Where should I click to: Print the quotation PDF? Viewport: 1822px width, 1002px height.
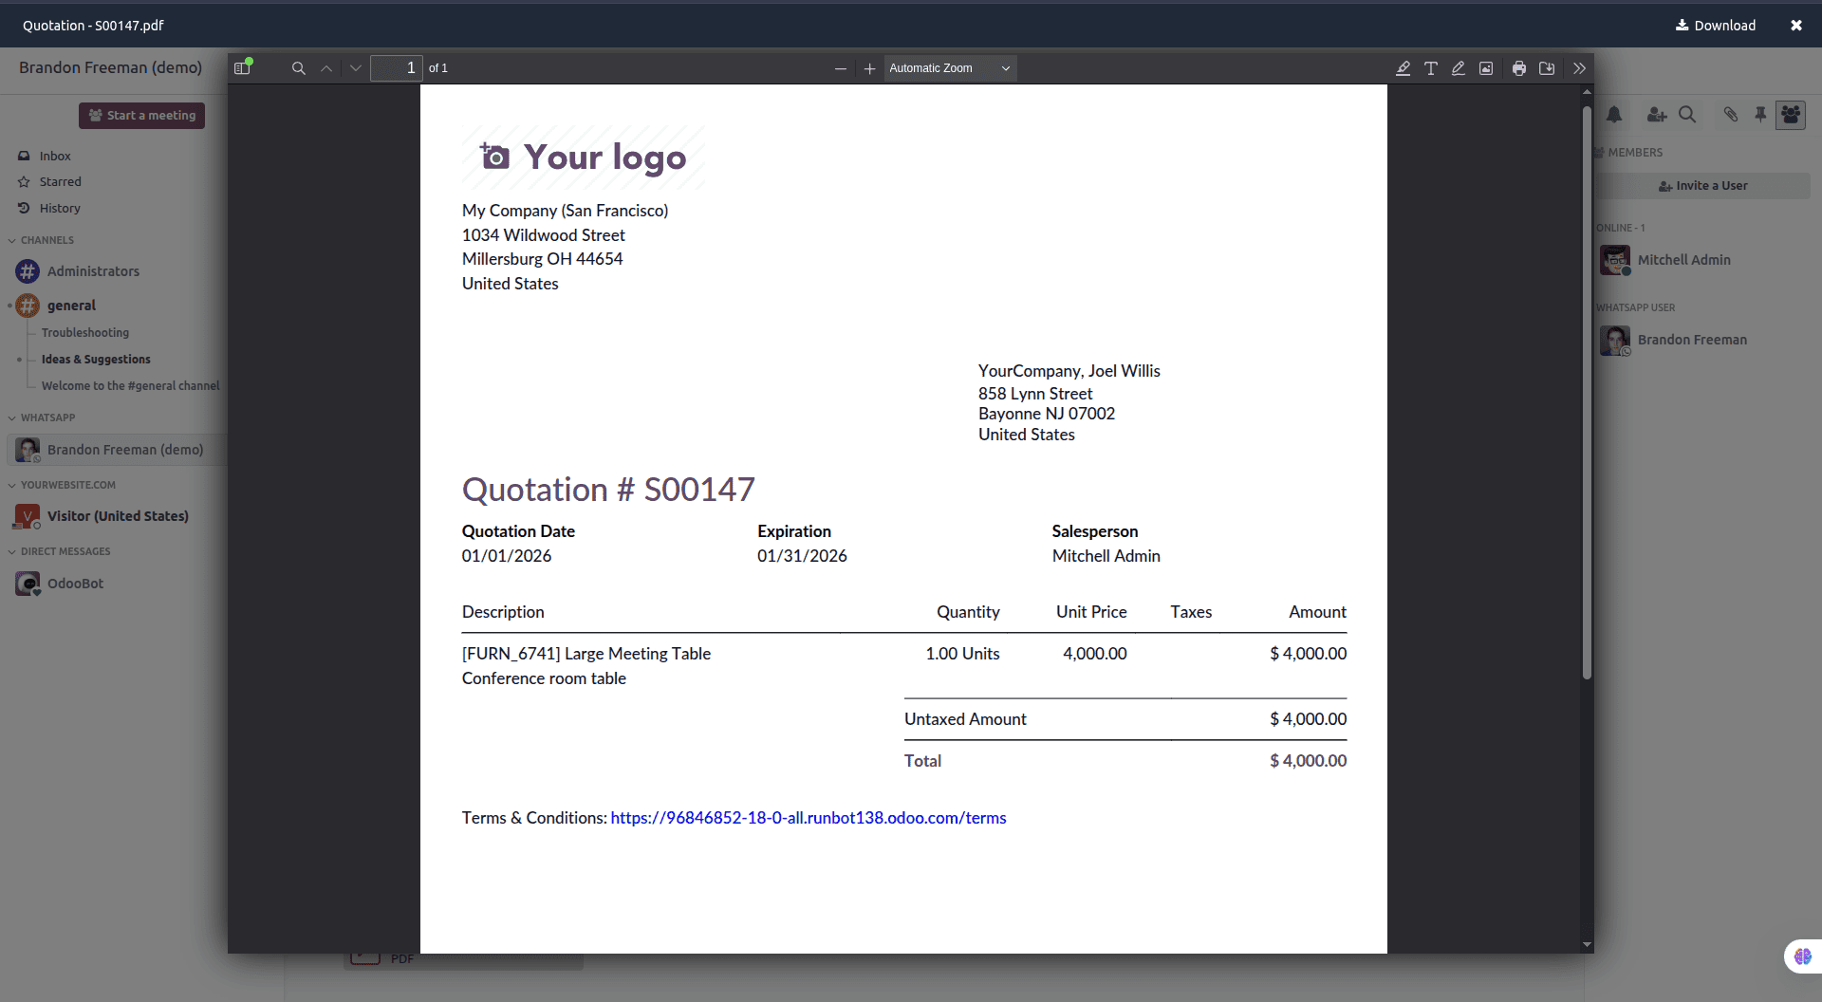1519,67
